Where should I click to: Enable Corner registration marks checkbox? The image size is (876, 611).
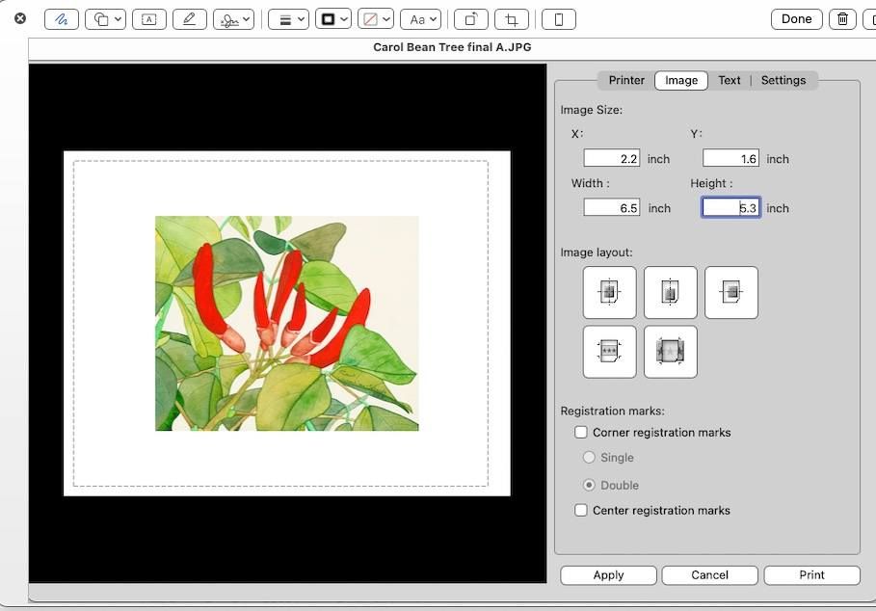(581, 433)
